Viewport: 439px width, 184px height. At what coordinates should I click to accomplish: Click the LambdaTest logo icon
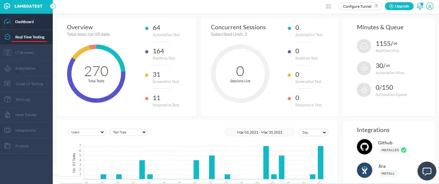(7, 6)
